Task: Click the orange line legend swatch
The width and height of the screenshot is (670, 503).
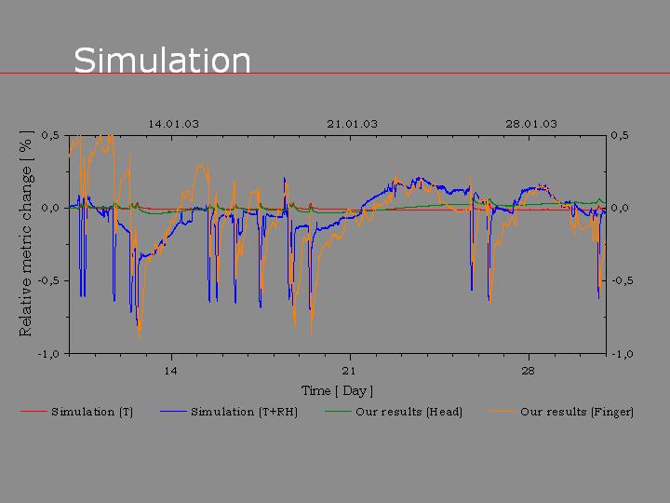Action: [502, 412]
